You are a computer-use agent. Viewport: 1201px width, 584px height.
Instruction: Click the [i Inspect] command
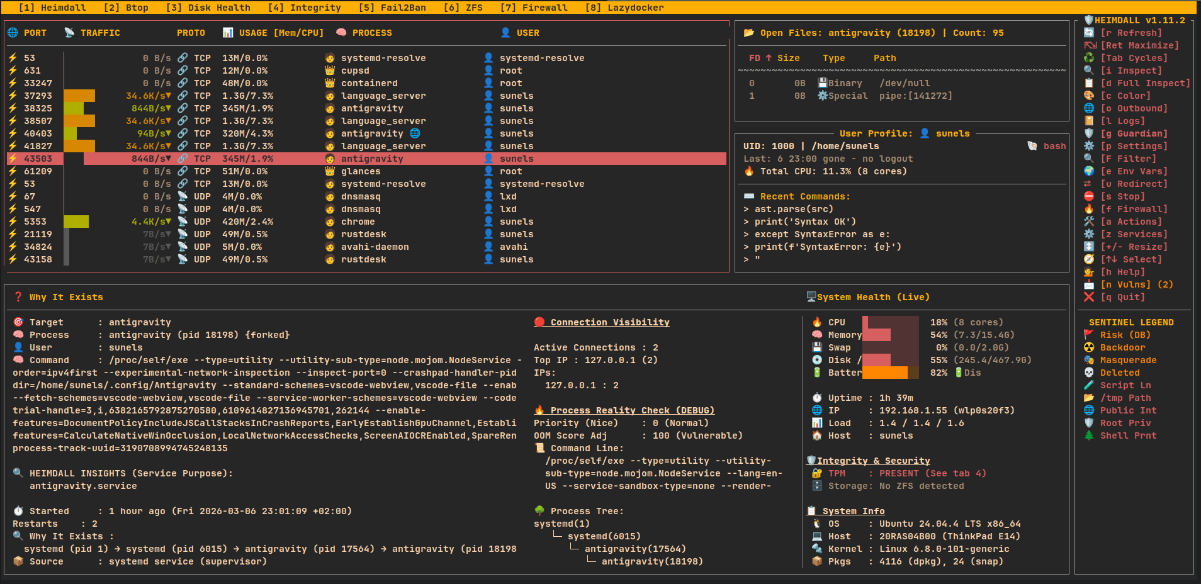coord(1131,70)
